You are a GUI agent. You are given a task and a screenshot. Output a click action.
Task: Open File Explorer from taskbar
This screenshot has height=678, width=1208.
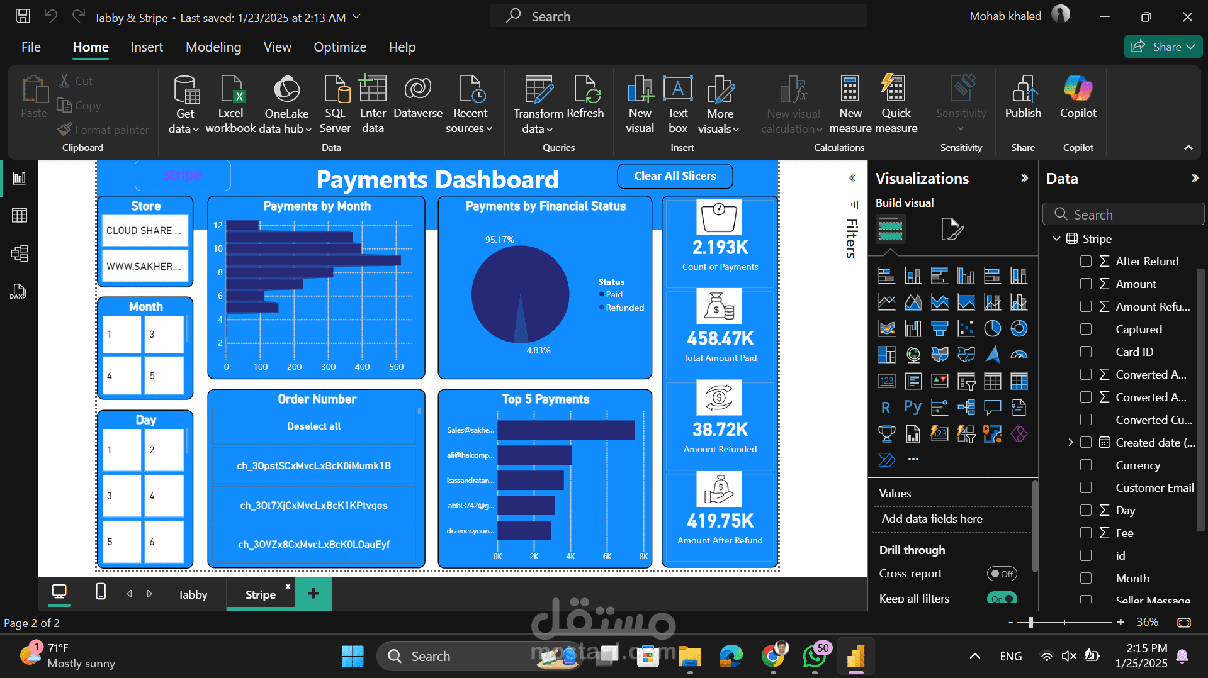click(x=689, y=656)
